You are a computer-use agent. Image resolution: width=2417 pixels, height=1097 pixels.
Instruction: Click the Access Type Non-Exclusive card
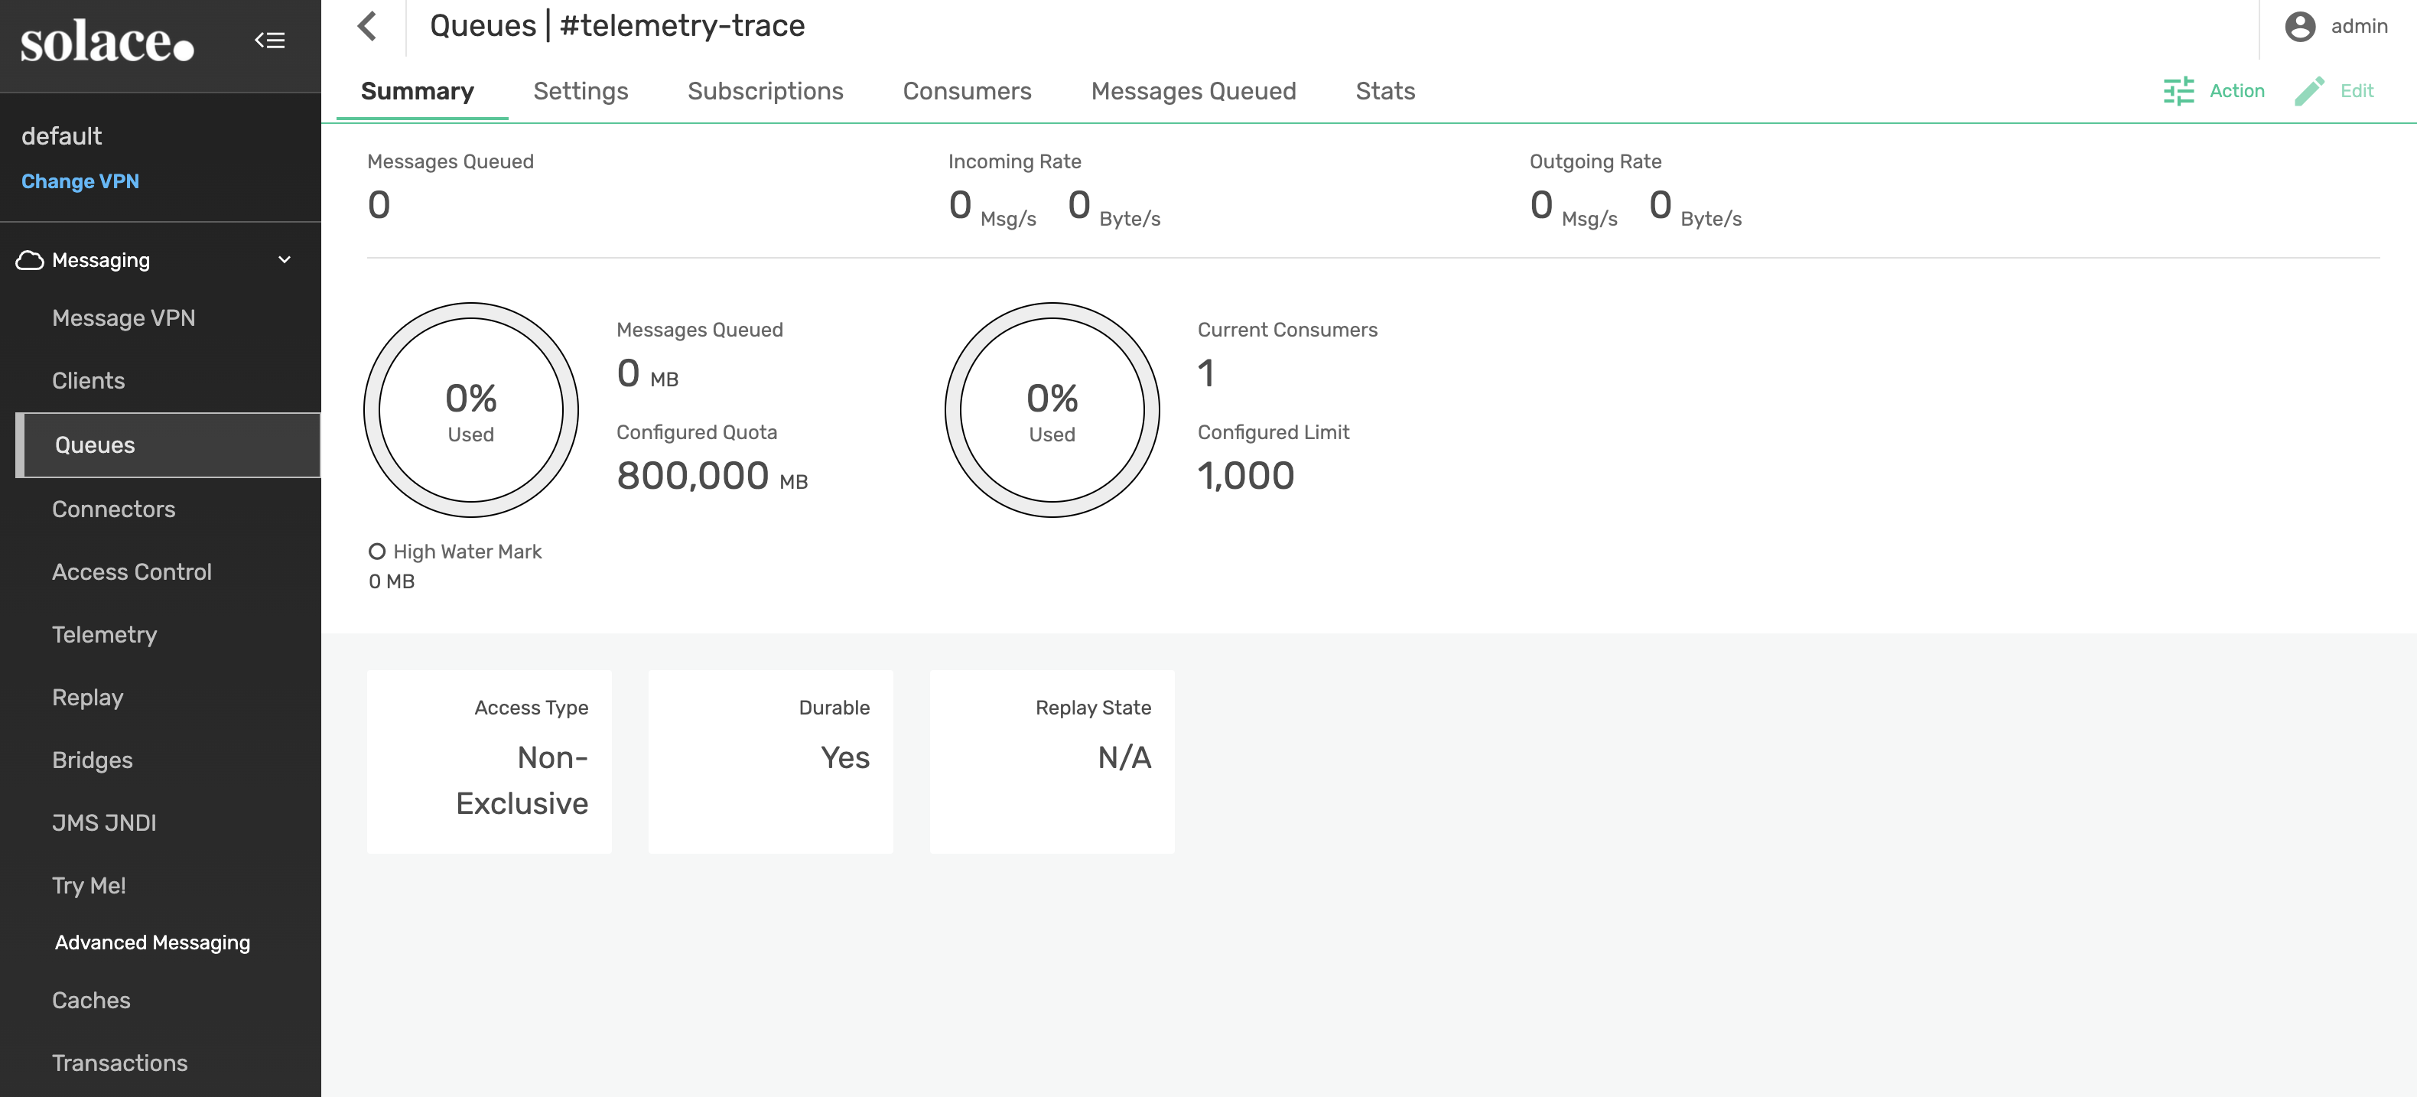click(489, 761)
